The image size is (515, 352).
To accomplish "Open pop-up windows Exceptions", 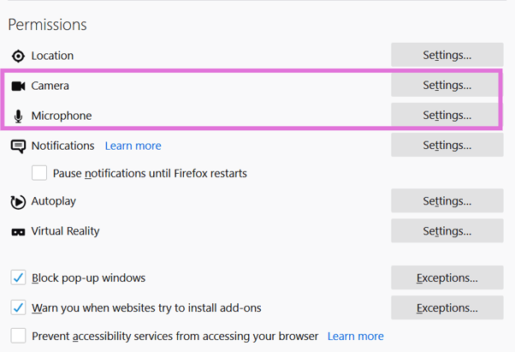I will [447, 278].
